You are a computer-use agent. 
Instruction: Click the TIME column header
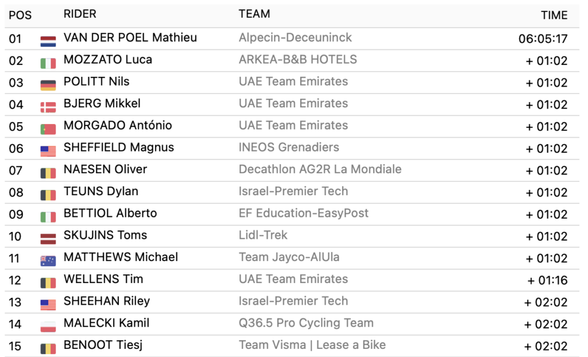click(554, 15)
